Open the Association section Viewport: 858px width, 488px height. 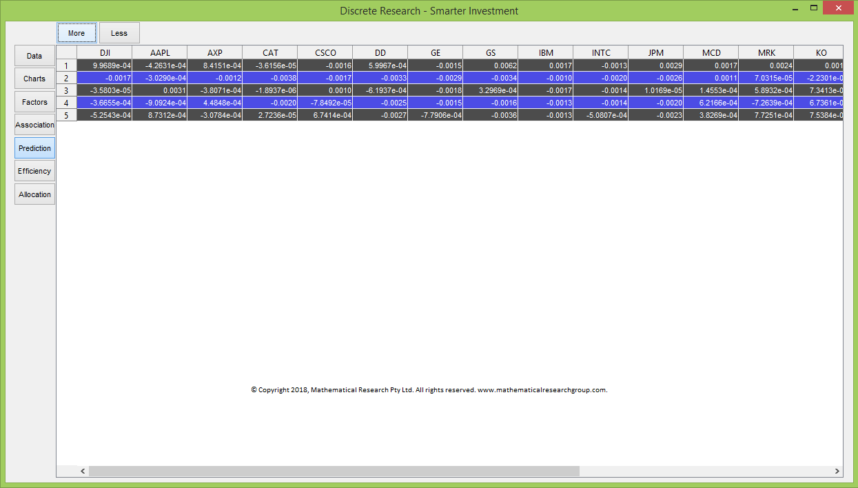pos(34,125)
